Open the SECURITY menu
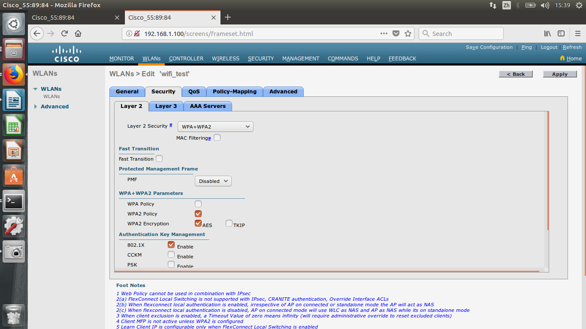 pos(261,59)
